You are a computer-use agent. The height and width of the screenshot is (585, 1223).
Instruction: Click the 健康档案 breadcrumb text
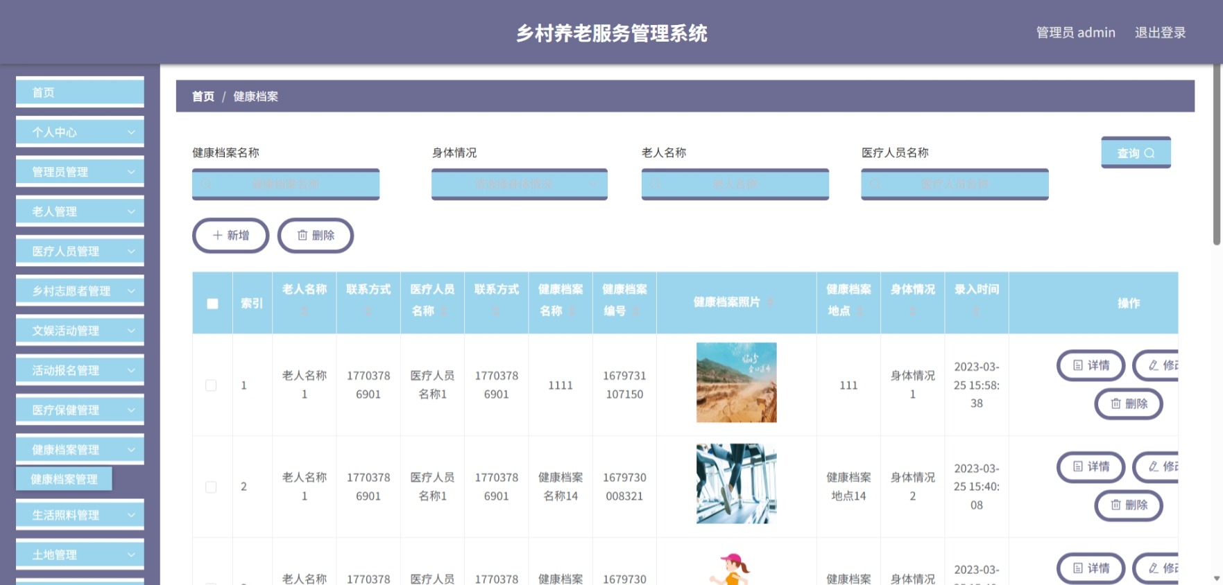click(255, 96)
